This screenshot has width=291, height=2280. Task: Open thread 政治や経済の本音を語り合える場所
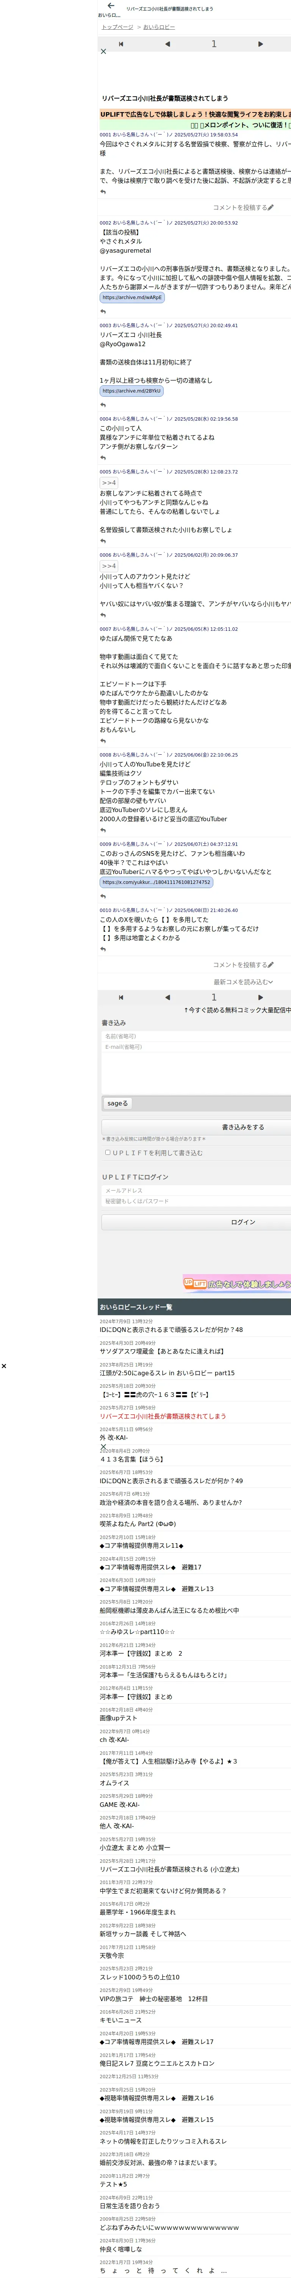tap(170, 1503)
